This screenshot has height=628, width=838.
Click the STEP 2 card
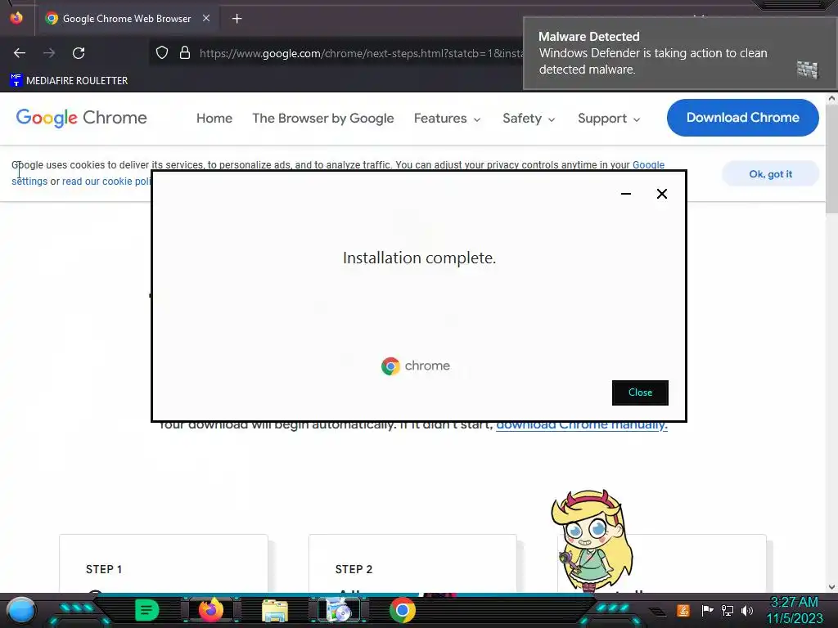coord(412,563)
